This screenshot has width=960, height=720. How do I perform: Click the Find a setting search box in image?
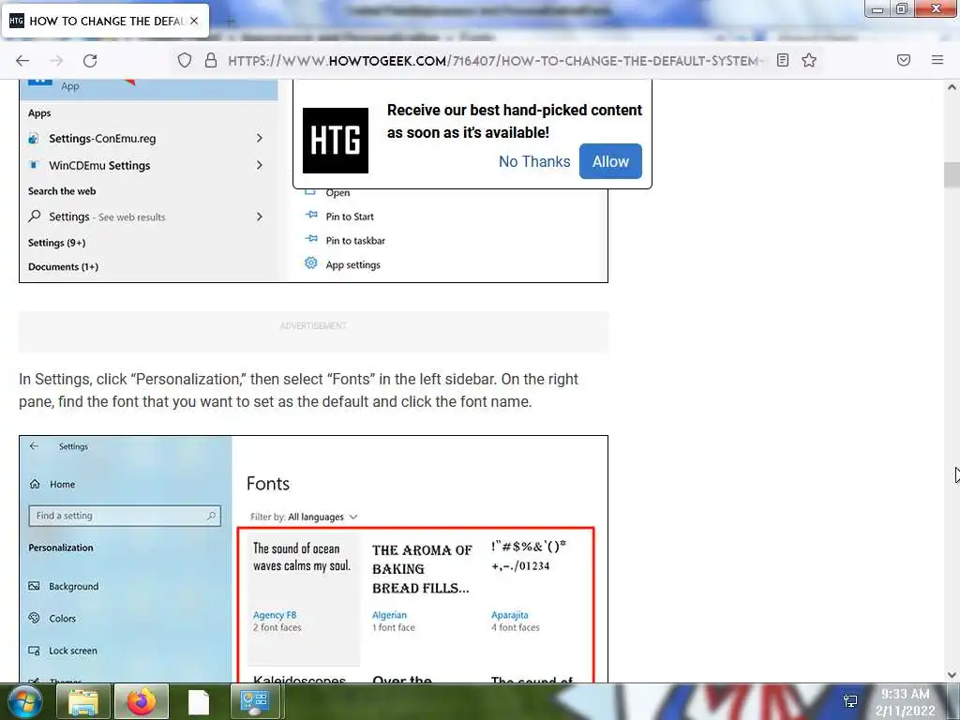pos(125,516)
